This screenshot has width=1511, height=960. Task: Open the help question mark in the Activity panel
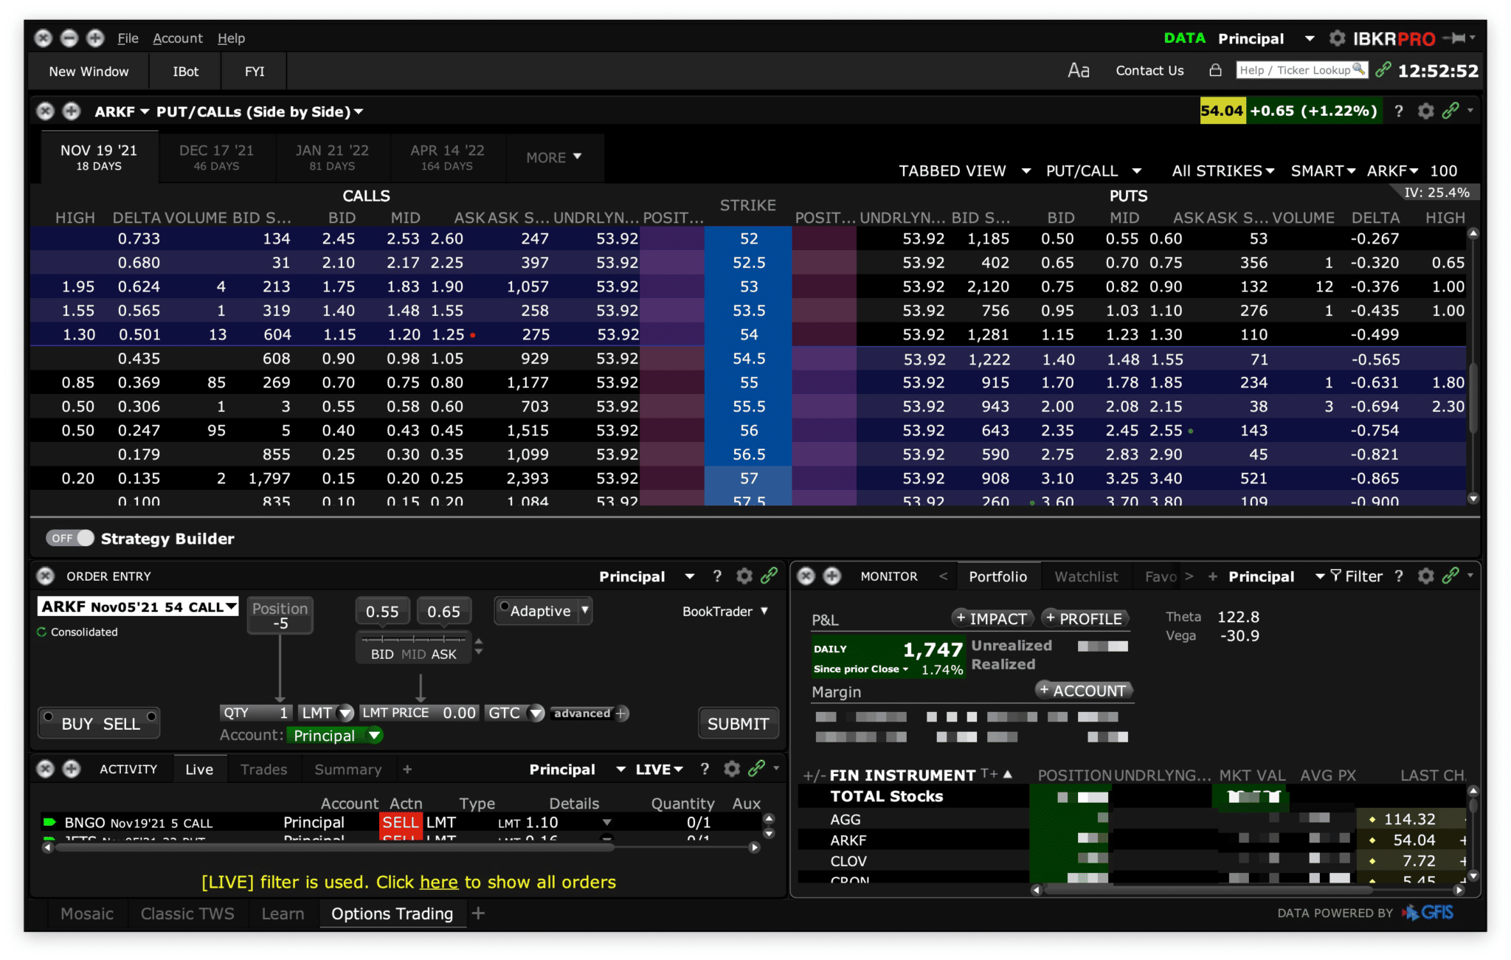705,769
